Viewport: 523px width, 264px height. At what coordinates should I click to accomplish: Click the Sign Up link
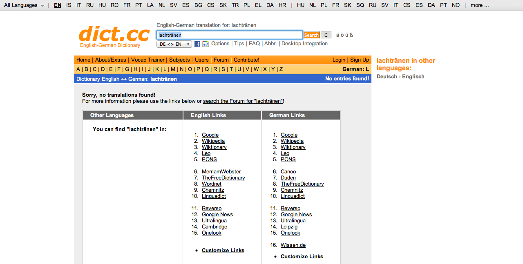(360, 60)
